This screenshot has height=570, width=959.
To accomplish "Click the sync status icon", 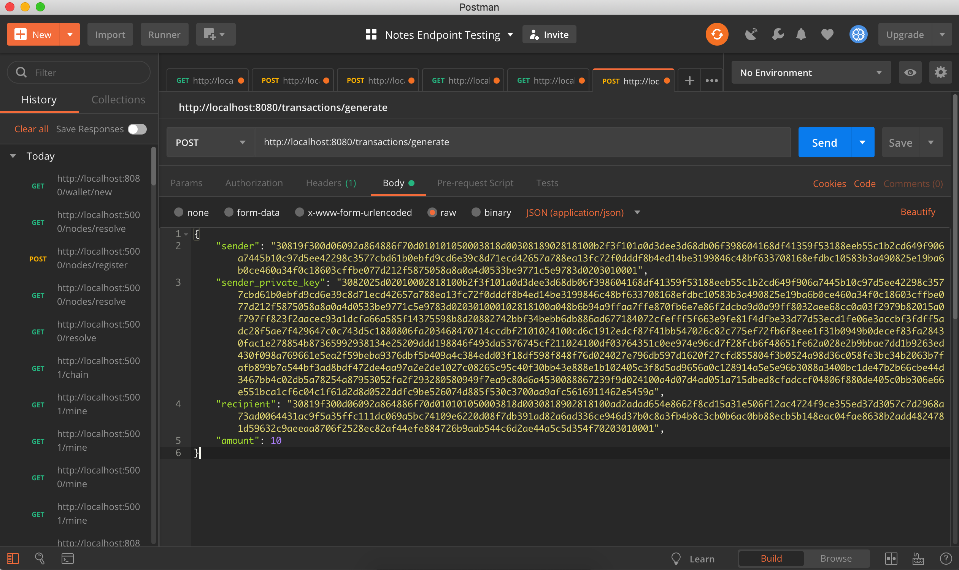I will pos(717,35).
